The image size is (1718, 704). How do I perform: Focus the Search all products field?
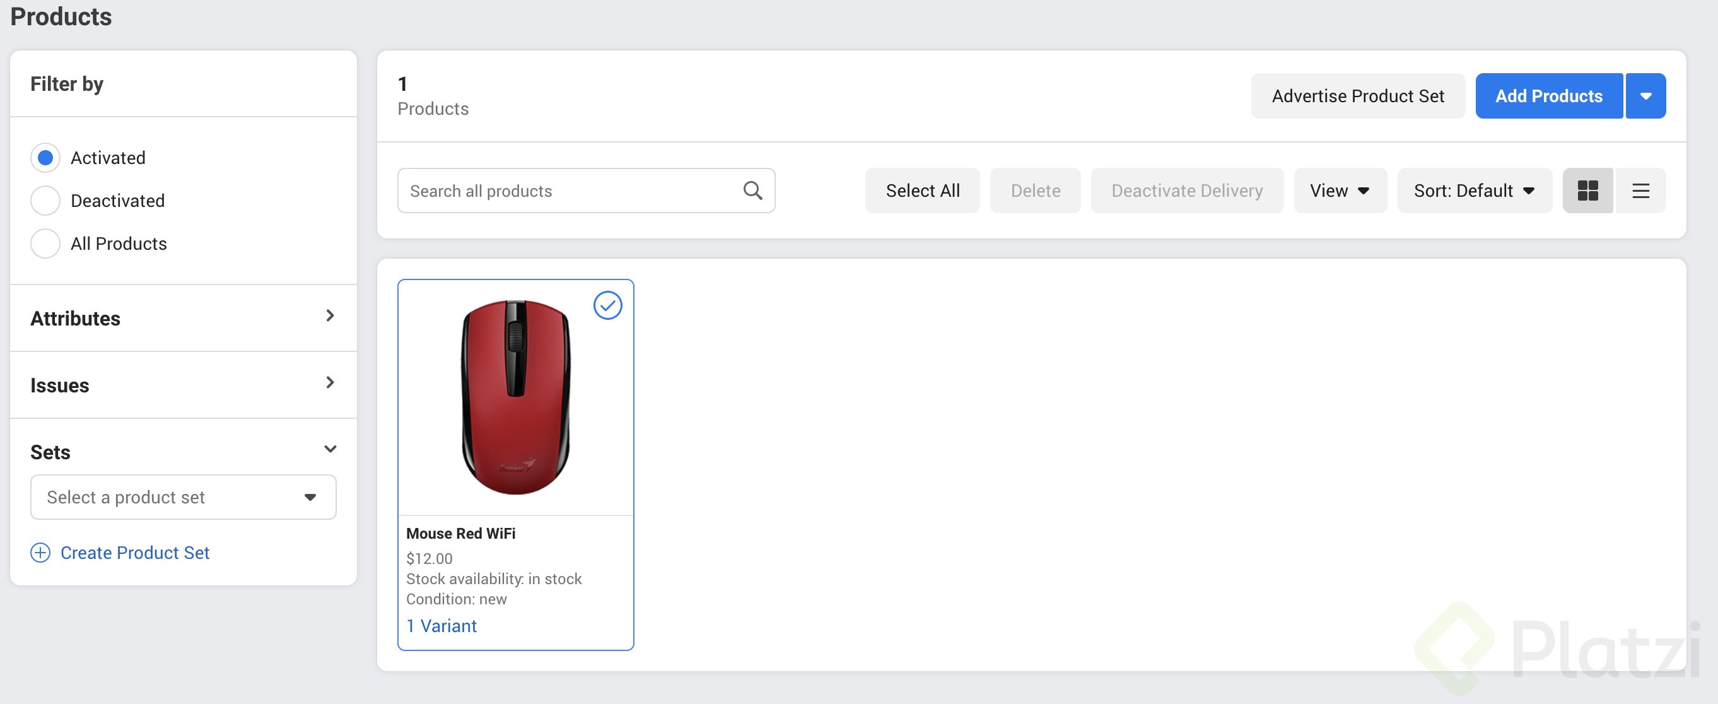tap(585, 191)
